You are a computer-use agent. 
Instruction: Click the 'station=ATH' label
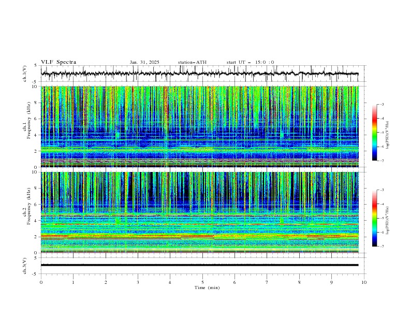click(192, 62)
